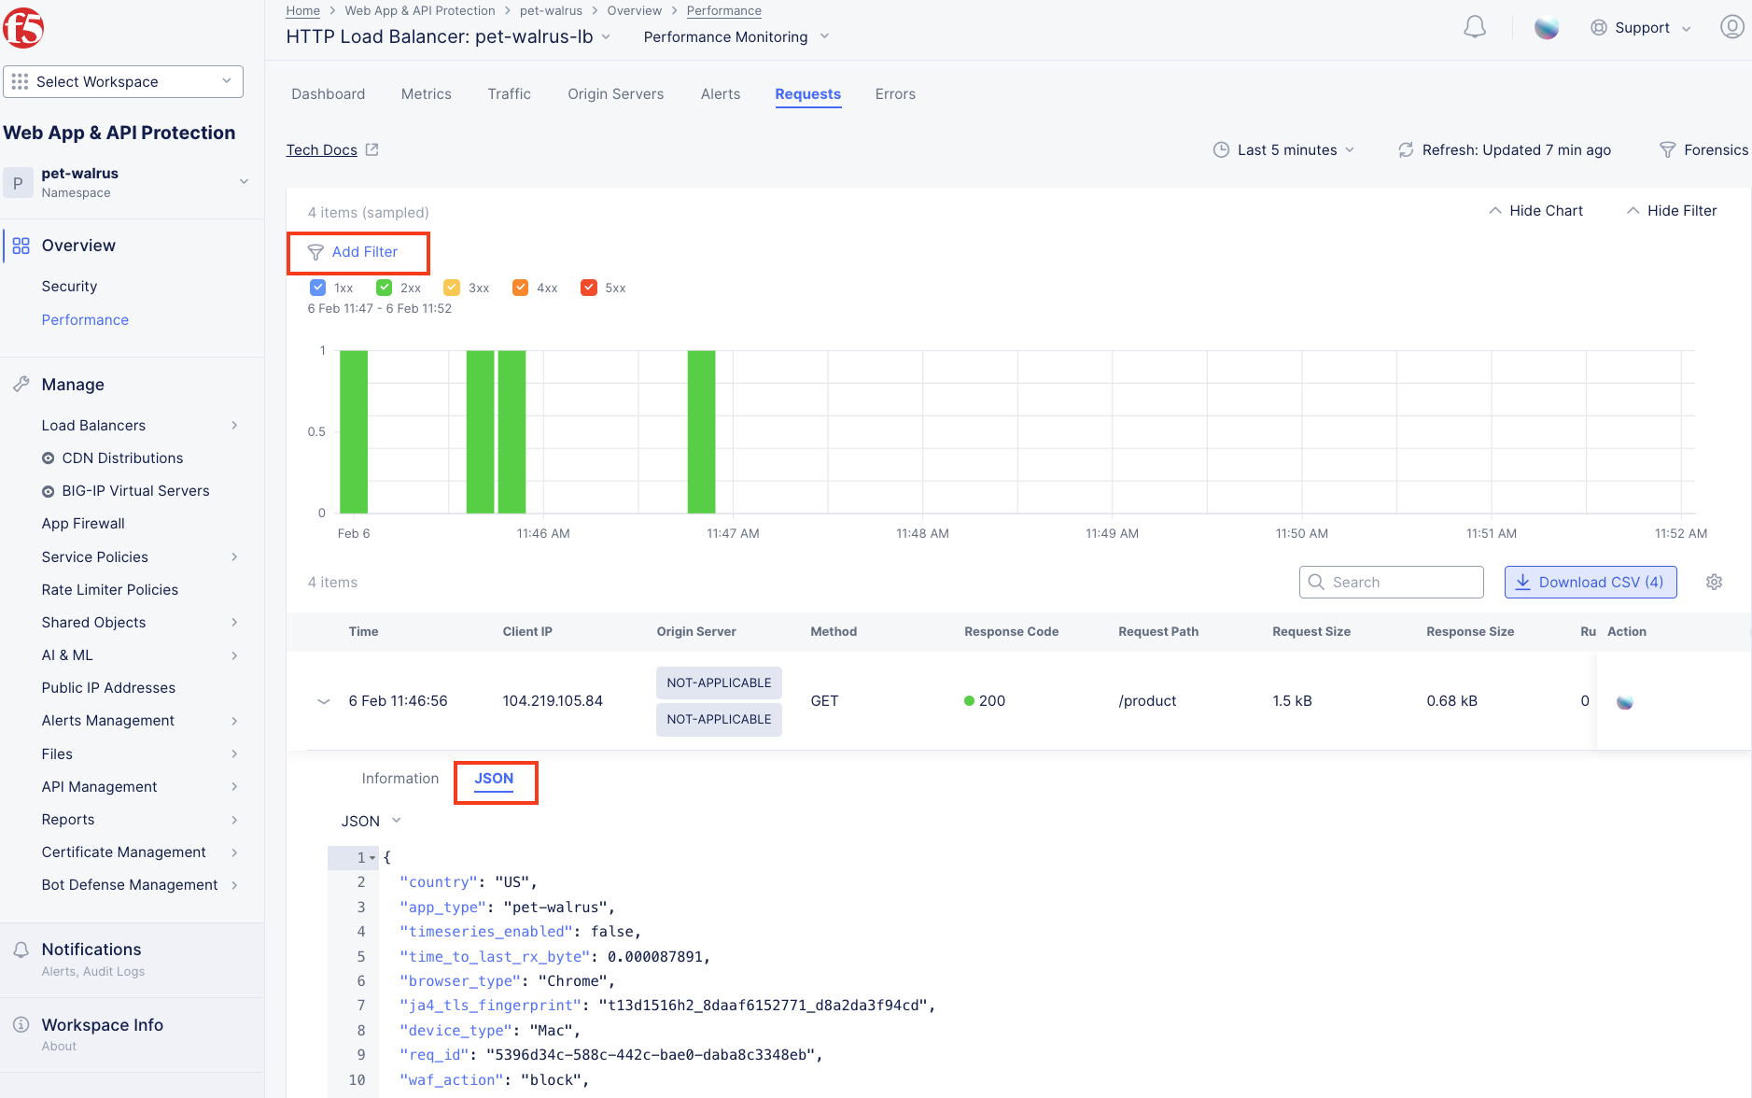
Task: Open the notifications bell icon
Action: (1475, 28)
